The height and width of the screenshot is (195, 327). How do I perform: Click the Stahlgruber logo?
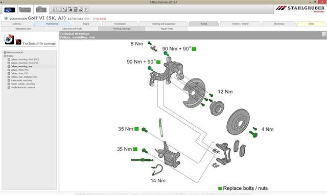(x=300, y=9)
